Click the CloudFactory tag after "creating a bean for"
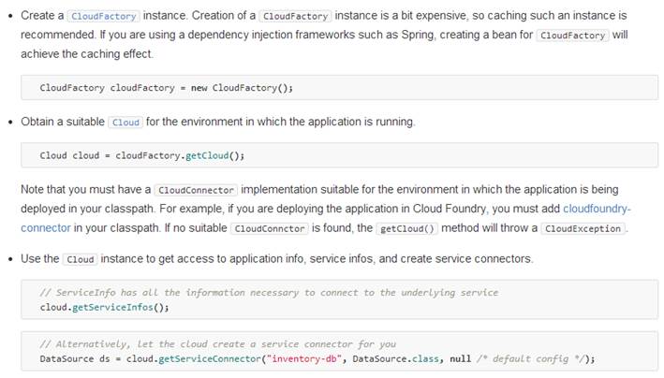This screenshot has height=378, width=664. 573,35
